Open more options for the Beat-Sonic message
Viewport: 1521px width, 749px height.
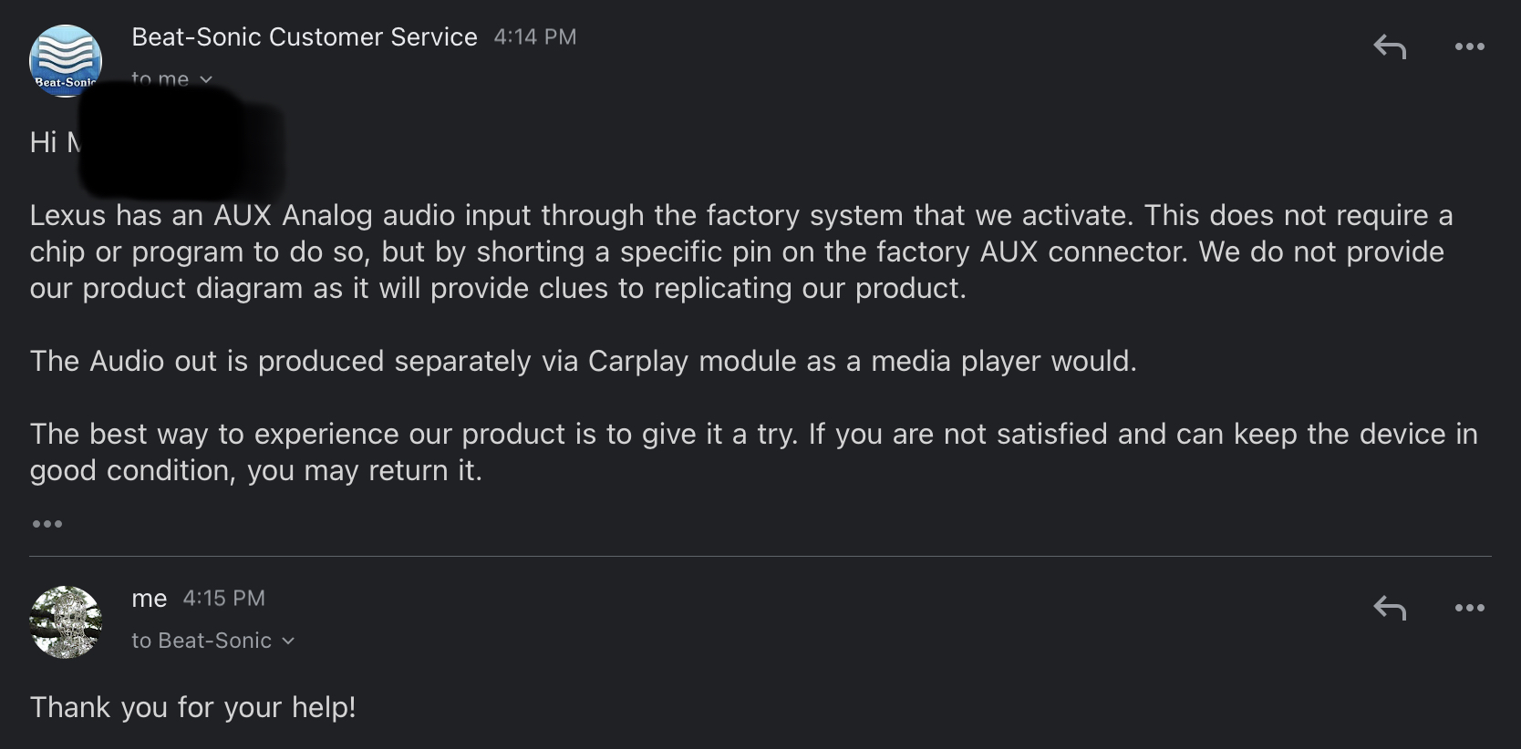coord(1469,46)
